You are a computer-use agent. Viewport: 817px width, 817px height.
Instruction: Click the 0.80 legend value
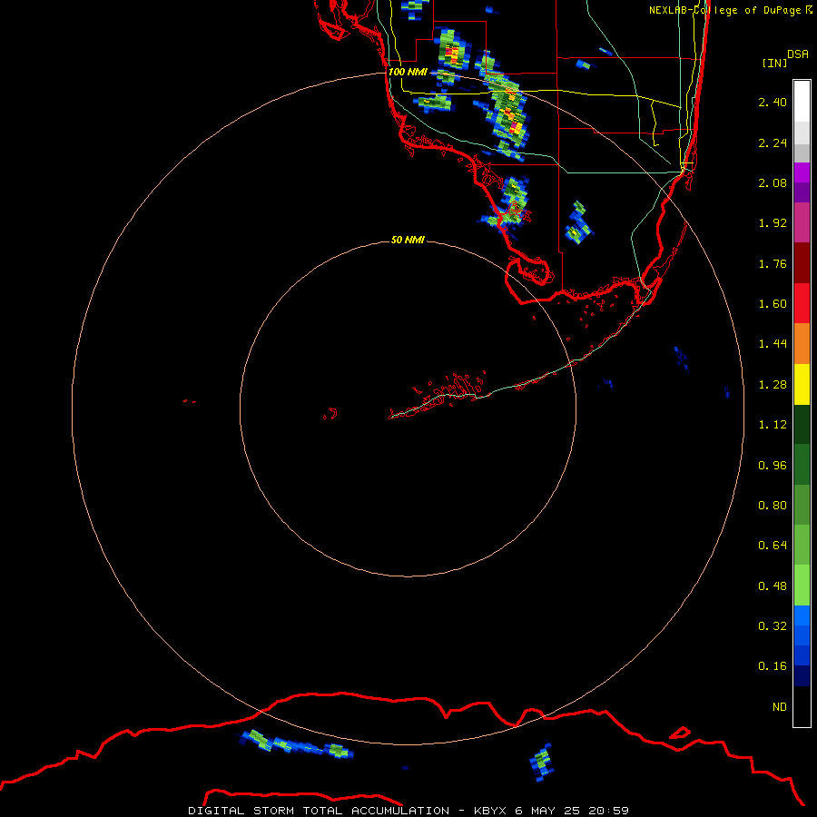pyautogui.click(x=773, y=506)
